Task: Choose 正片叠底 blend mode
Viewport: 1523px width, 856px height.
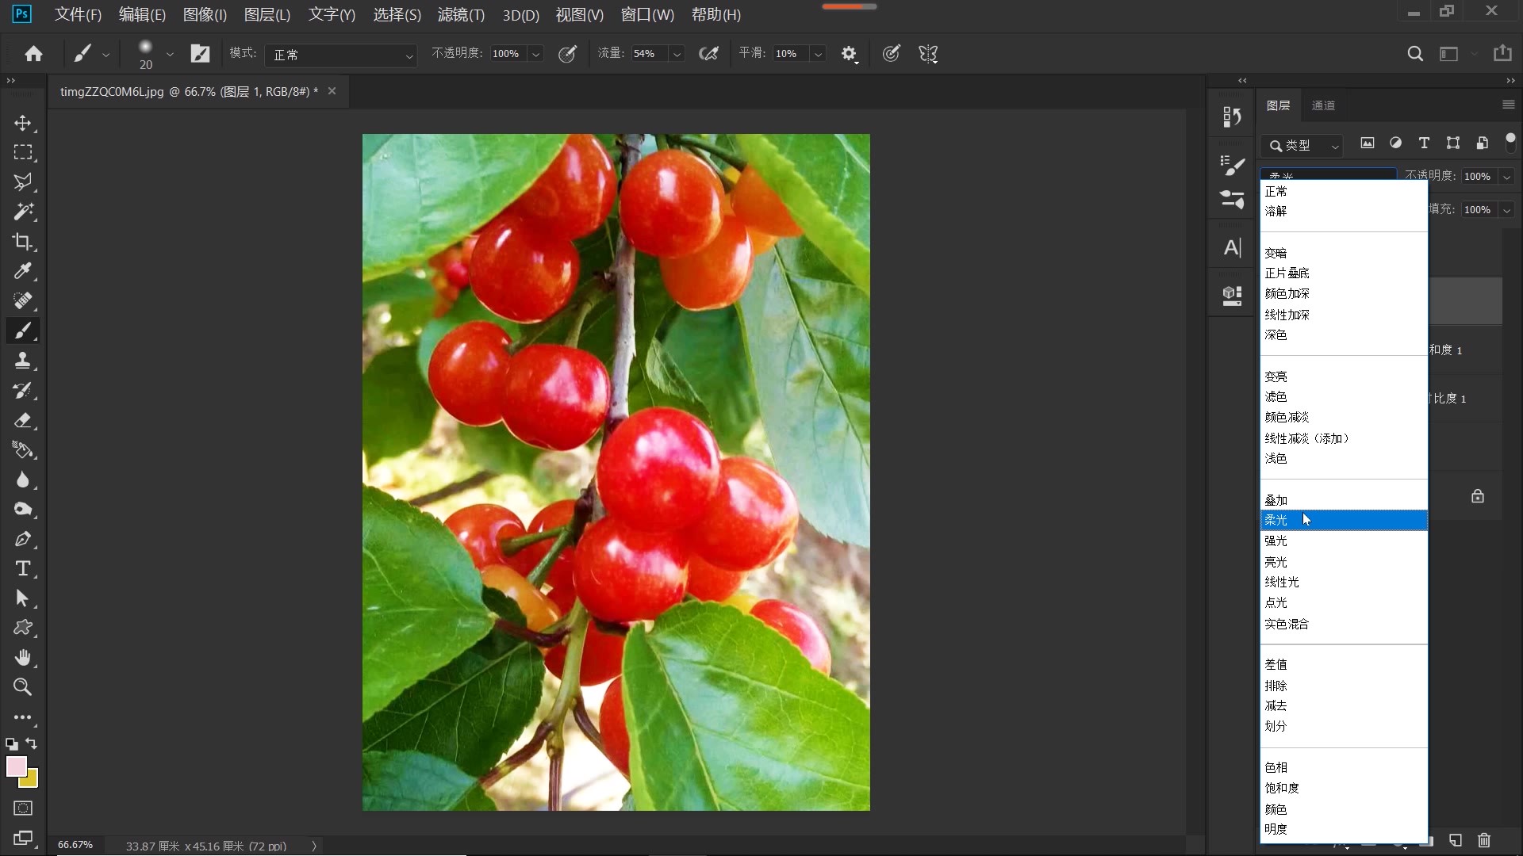Action: click(x=1287, y=273)
